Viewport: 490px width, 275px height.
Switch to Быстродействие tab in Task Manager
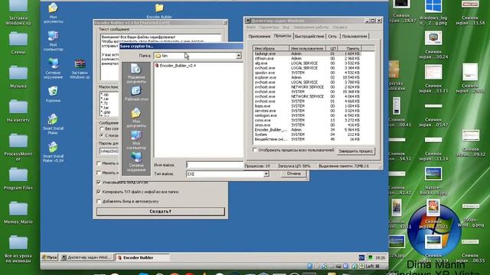(x=309, y=37)
